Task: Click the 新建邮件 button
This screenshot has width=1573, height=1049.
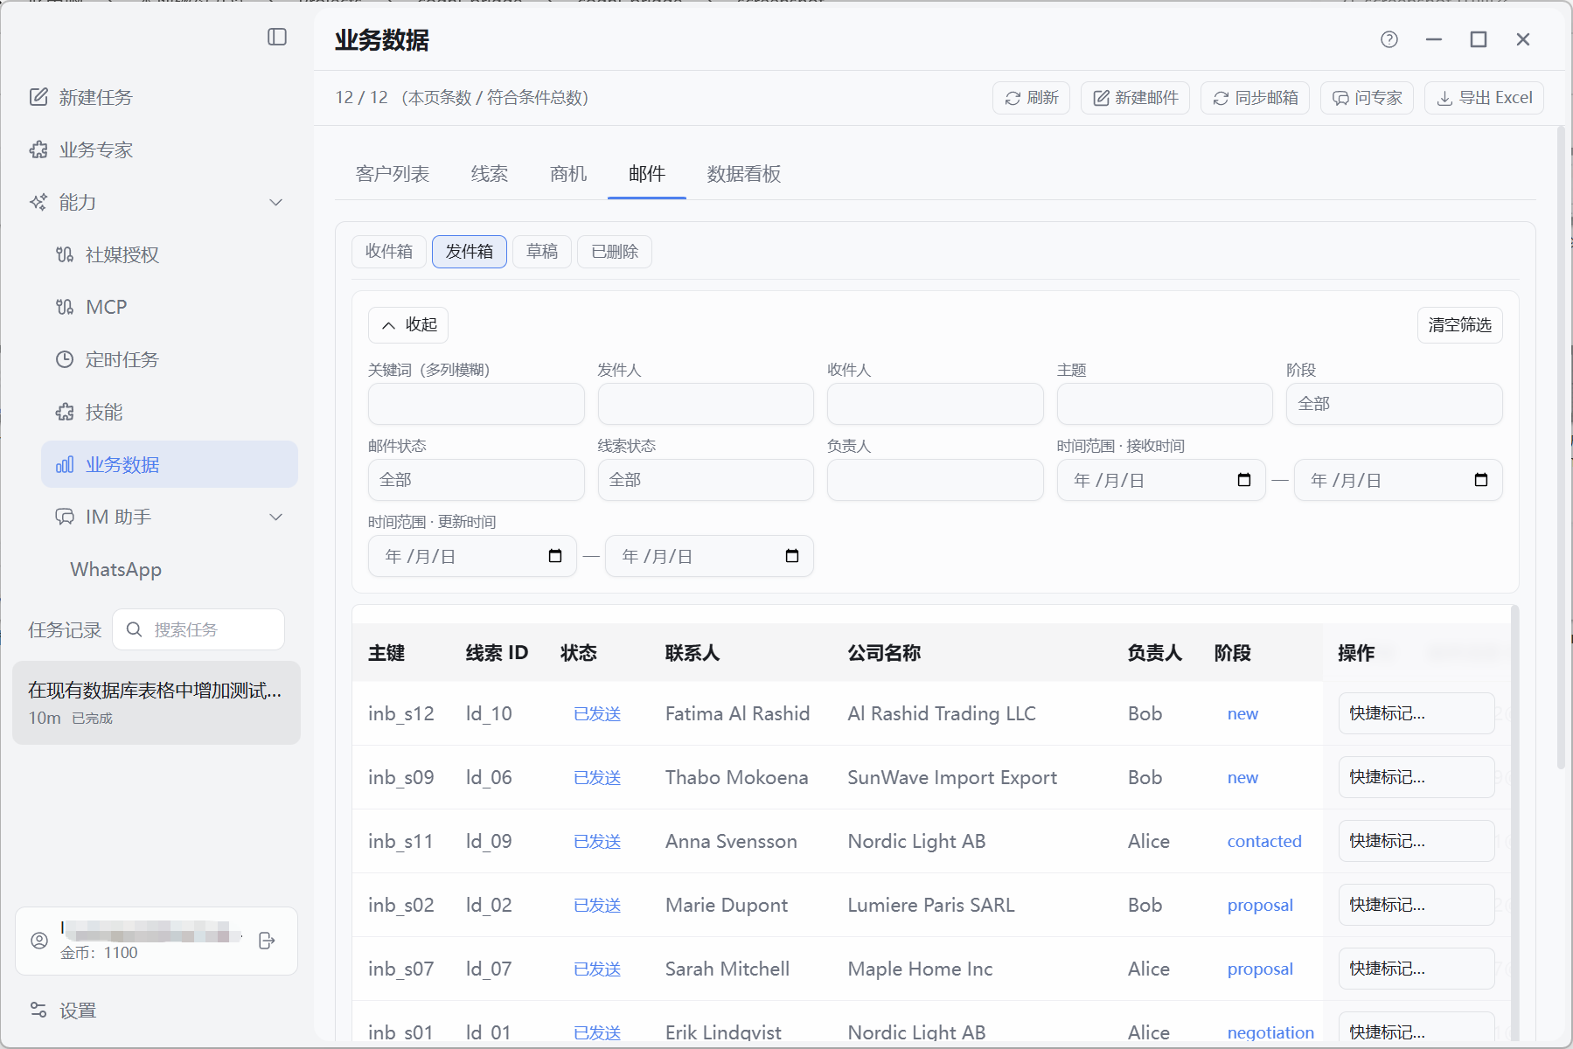Action: pos(1135,98)
